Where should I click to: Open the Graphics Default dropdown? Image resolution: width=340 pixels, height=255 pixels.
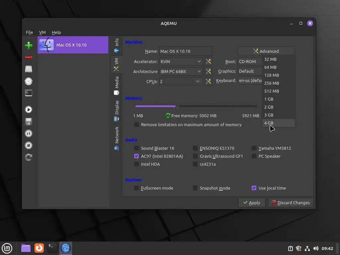pos(250,71)
